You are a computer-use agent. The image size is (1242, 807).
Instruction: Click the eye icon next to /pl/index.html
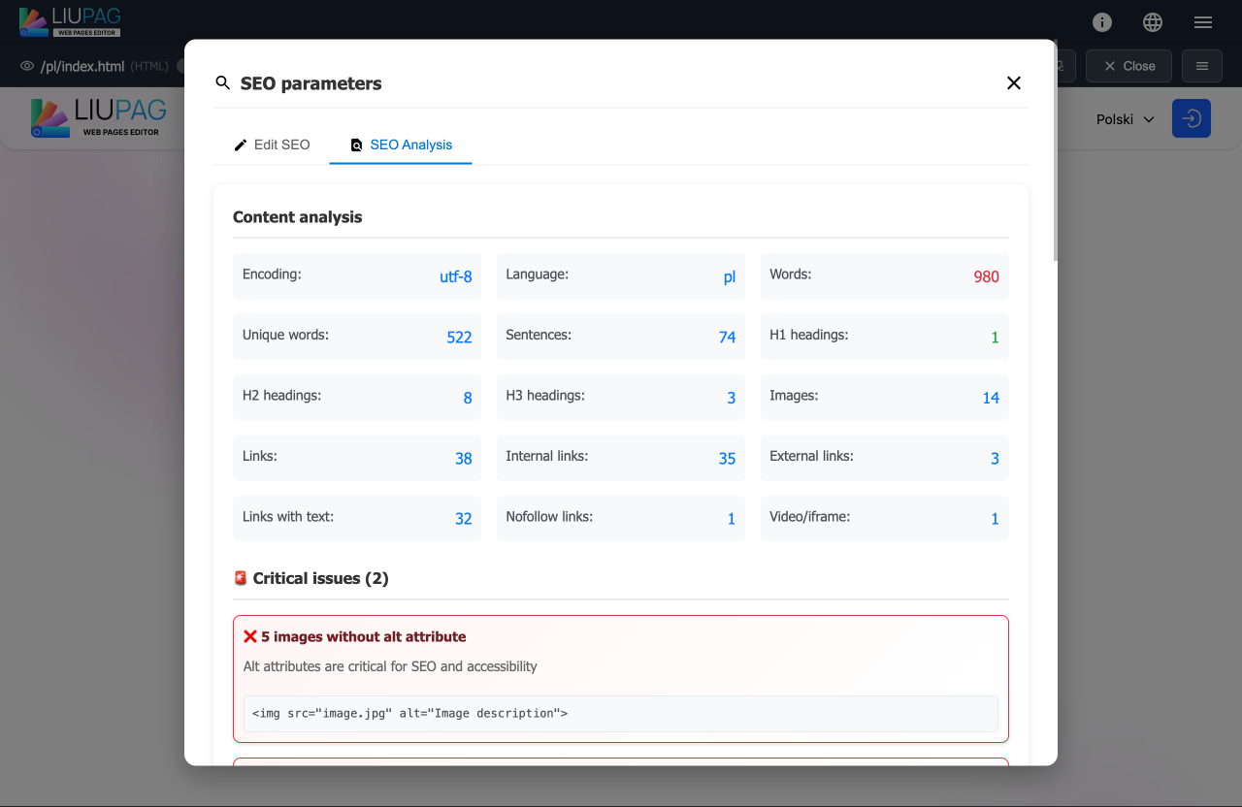(x=27, y=66)
